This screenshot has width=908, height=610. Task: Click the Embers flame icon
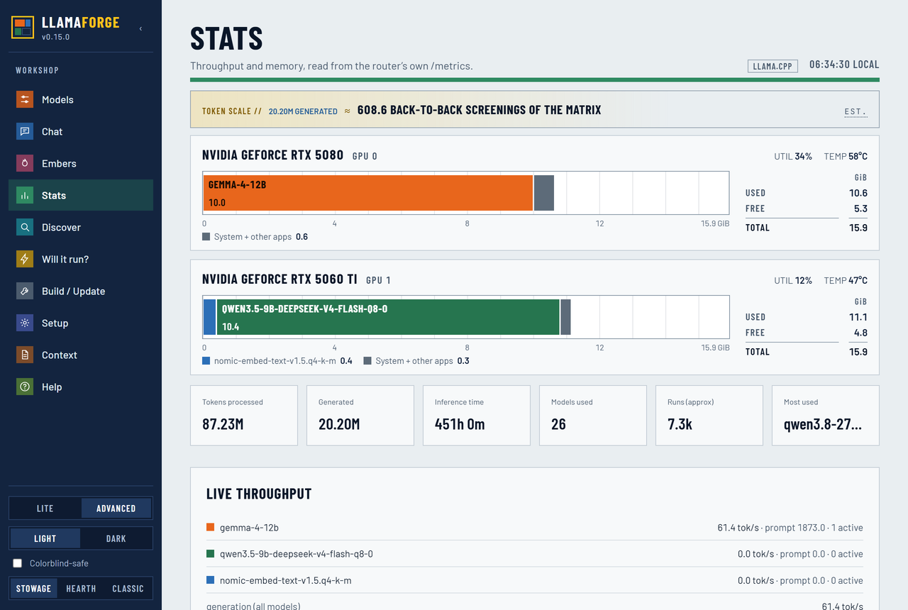[25, 163]
